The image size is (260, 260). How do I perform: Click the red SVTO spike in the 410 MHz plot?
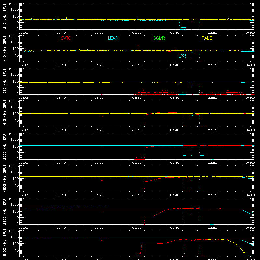click(138, 45)
